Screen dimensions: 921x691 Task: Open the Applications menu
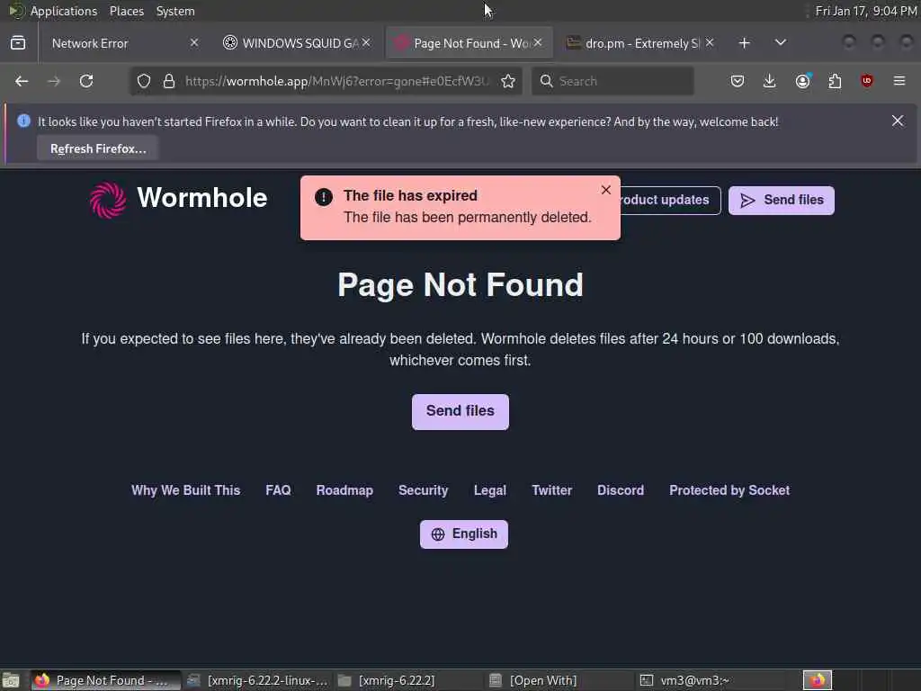54,11
